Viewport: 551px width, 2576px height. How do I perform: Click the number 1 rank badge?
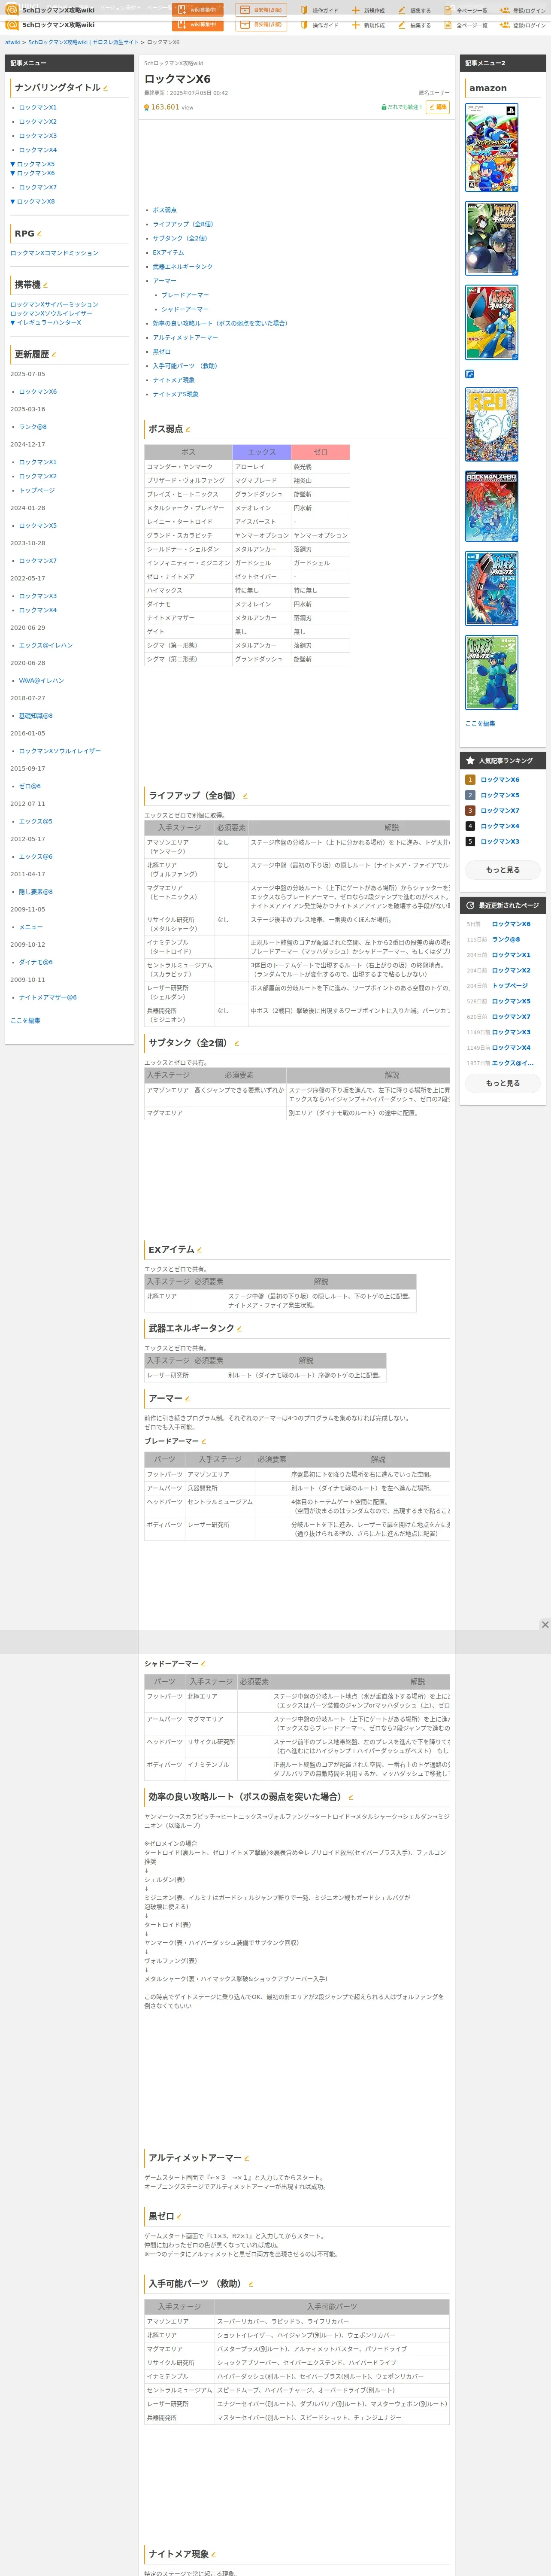click(470, 780)
